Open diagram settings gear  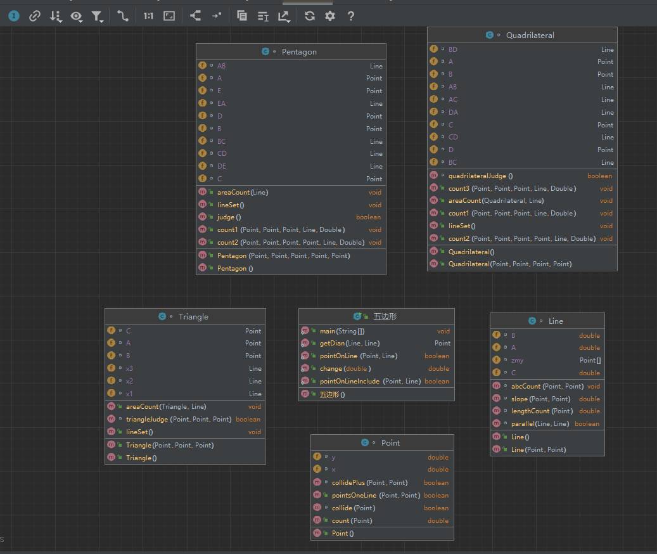(329, 16)
